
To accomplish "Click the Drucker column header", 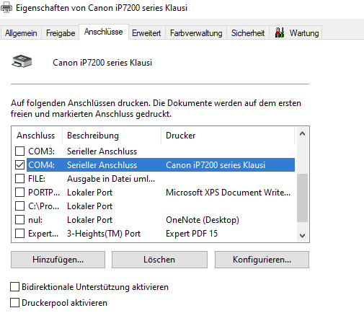I will [x=228, y=136].
